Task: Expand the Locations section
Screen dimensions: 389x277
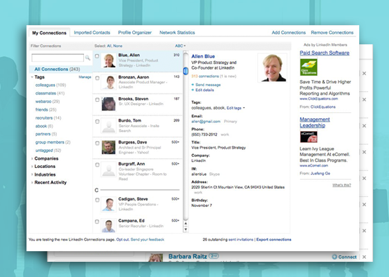Action: point(32,167)
